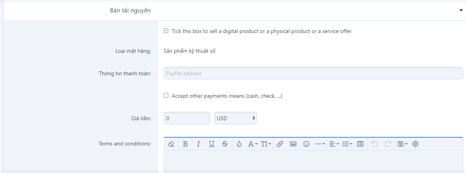The image size is (466, 173).
Task: Click the eraser remove formatting icon
Action: pos(171,144)
